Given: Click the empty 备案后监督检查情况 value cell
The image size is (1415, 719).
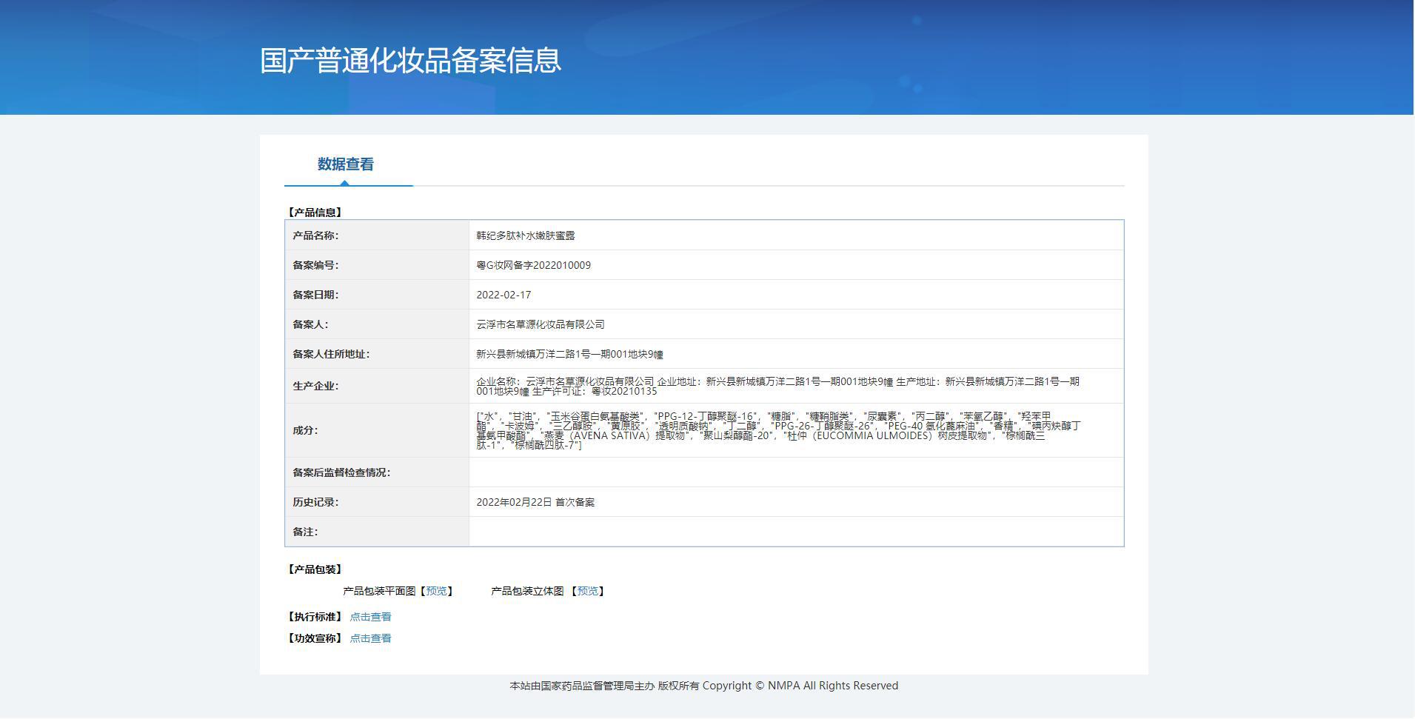Looking at the screenshot, I should [796, 472].
